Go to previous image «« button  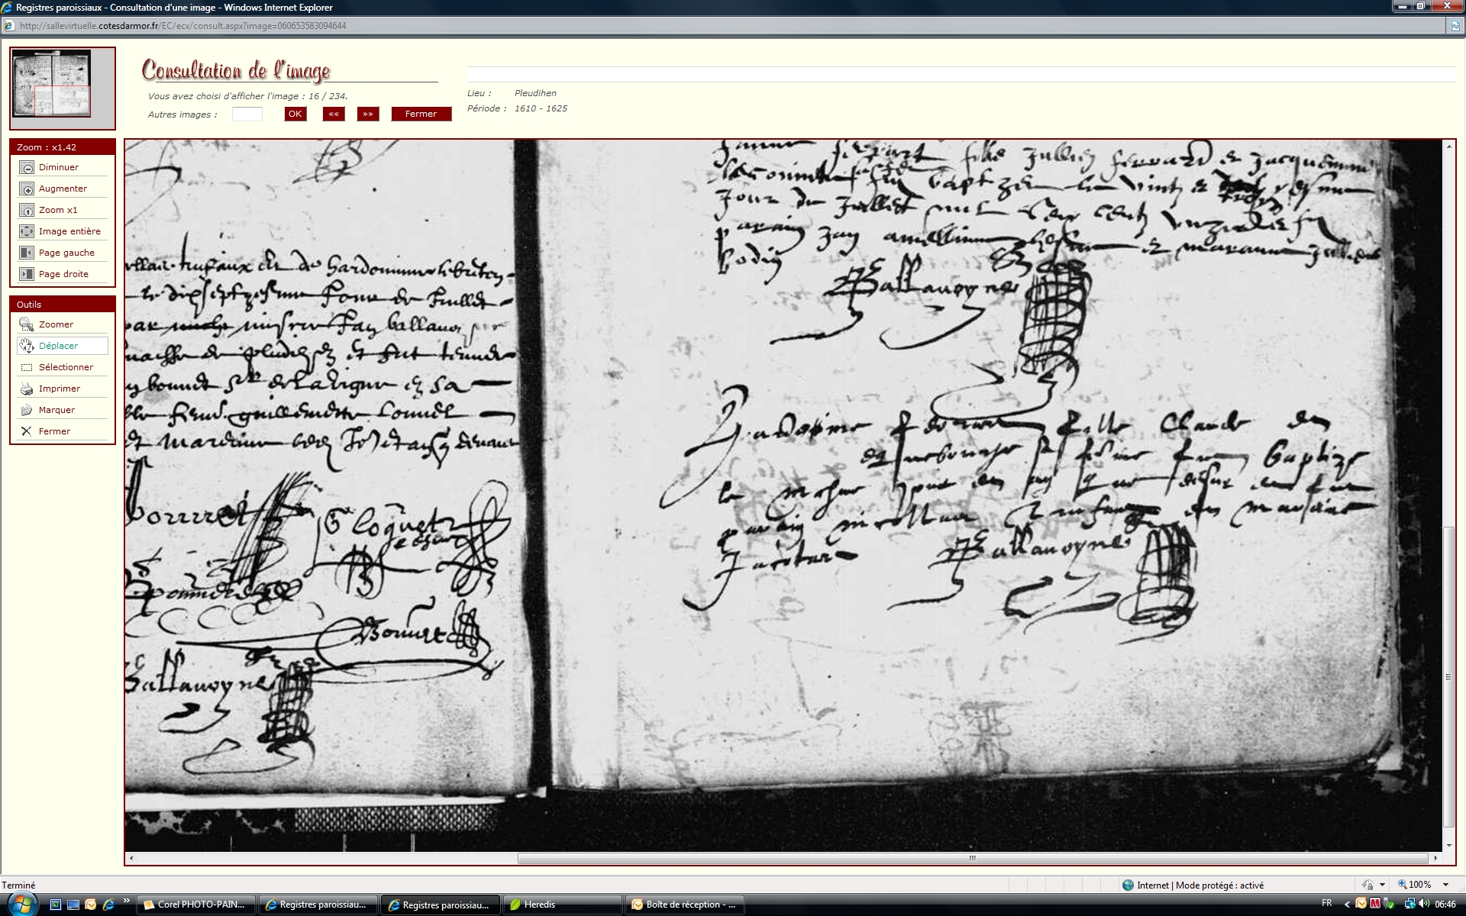point(333,114)
